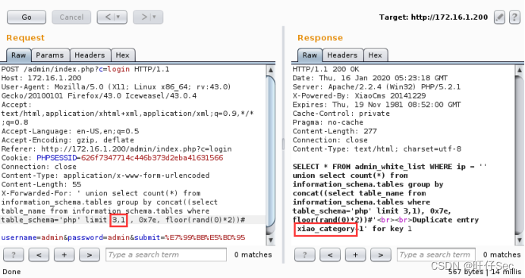
Task: Focus the request search term field
Action: [x=166, y=255]
